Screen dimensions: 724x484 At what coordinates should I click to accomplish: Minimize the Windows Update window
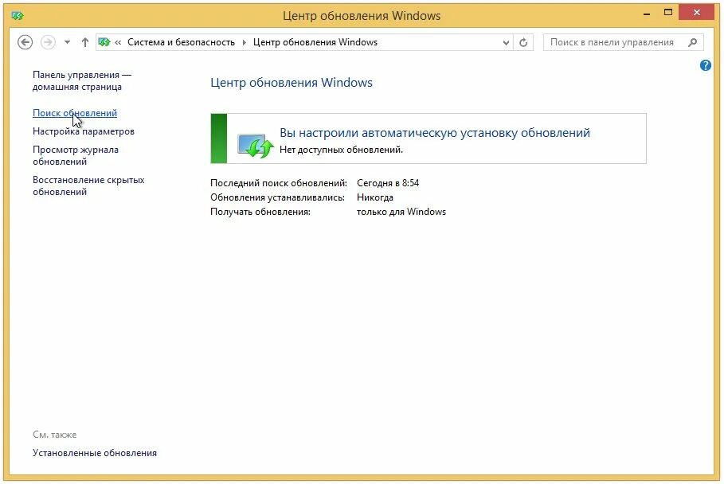coord(647,14)
